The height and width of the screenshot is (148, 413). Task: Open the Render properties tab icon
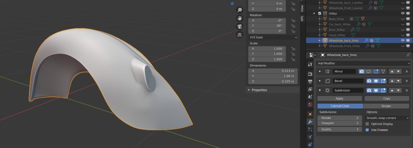point(310,74)
